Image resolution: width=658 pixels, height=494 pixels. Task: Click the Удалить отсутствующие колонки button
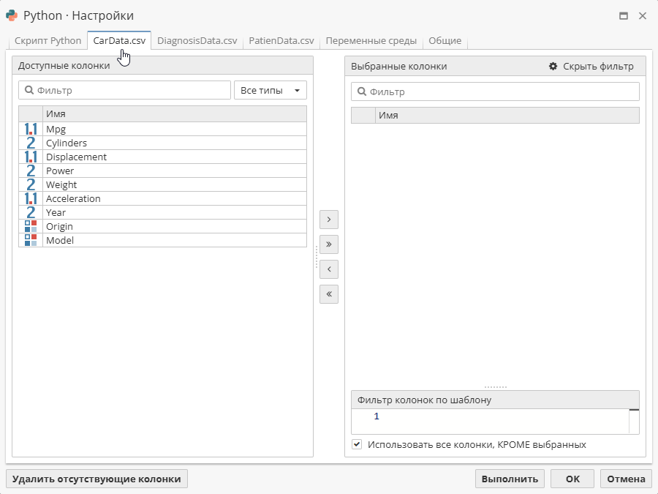pos(96,478)
